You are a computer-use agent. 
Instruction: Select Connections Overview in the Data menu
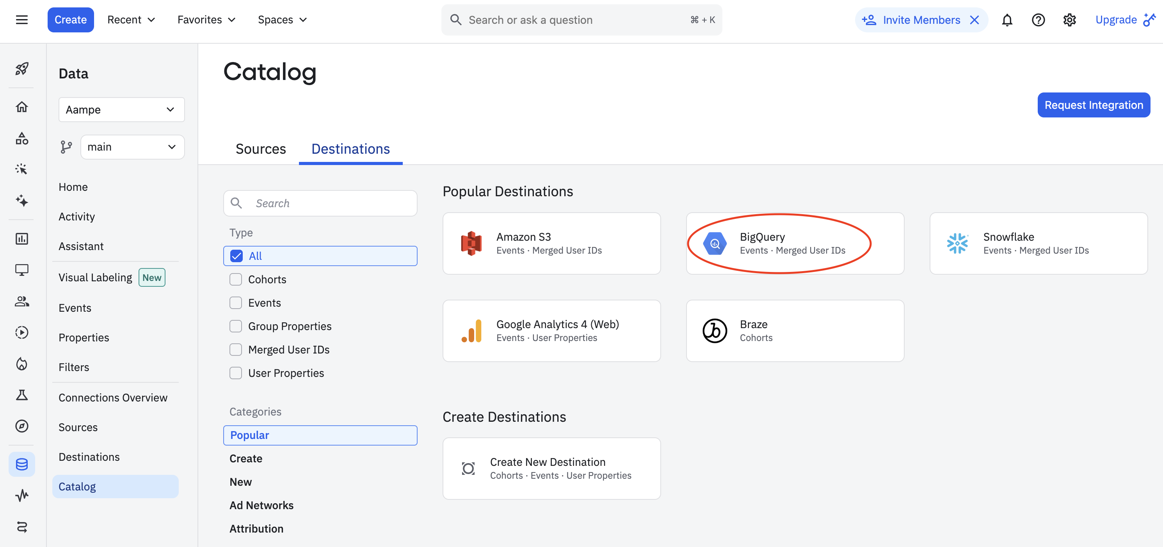[113, 397]
